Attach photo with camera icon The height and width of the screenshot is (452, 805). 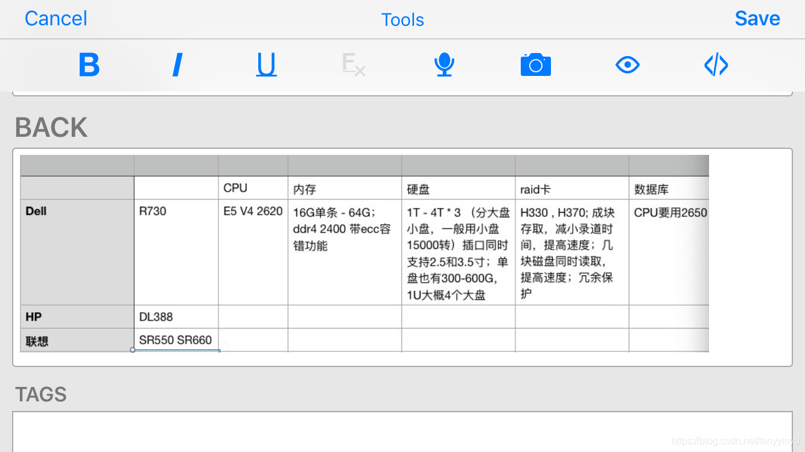pos(536,64)
